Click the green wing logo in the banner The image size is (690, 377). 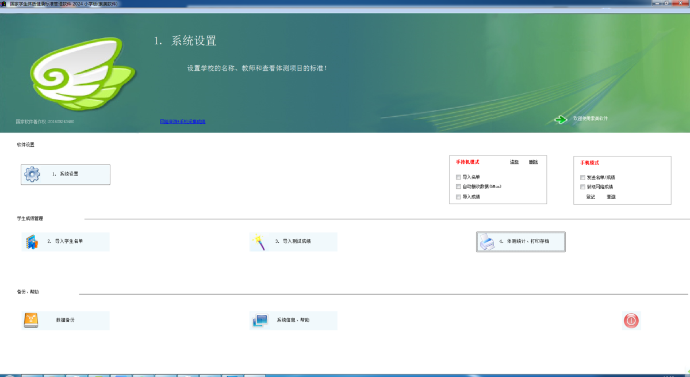[82, 73]
